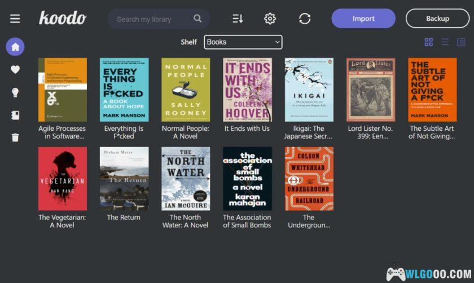Click the Backup button
The height and width of the screenshot is (283, 474).
point(437,19)
